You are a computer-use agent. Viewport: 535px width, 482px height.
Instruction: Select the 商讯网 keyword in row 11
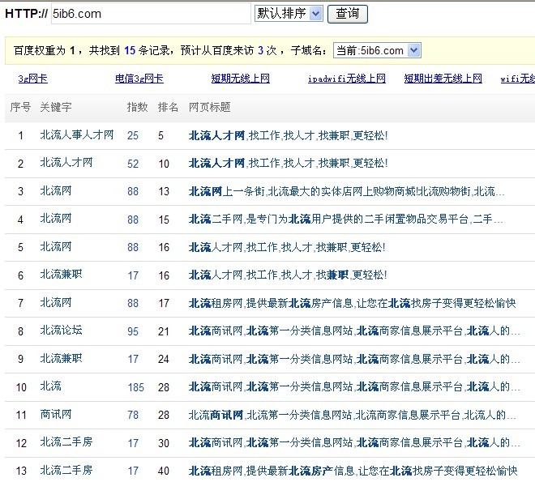(x=56, y=416)
